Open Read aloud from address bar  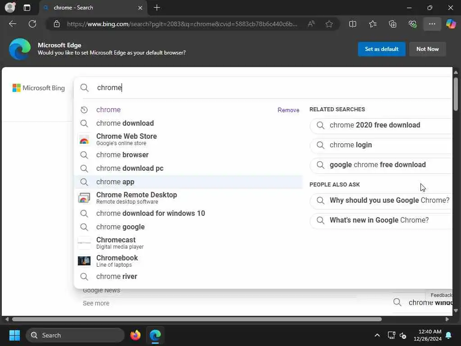(311, 24)
